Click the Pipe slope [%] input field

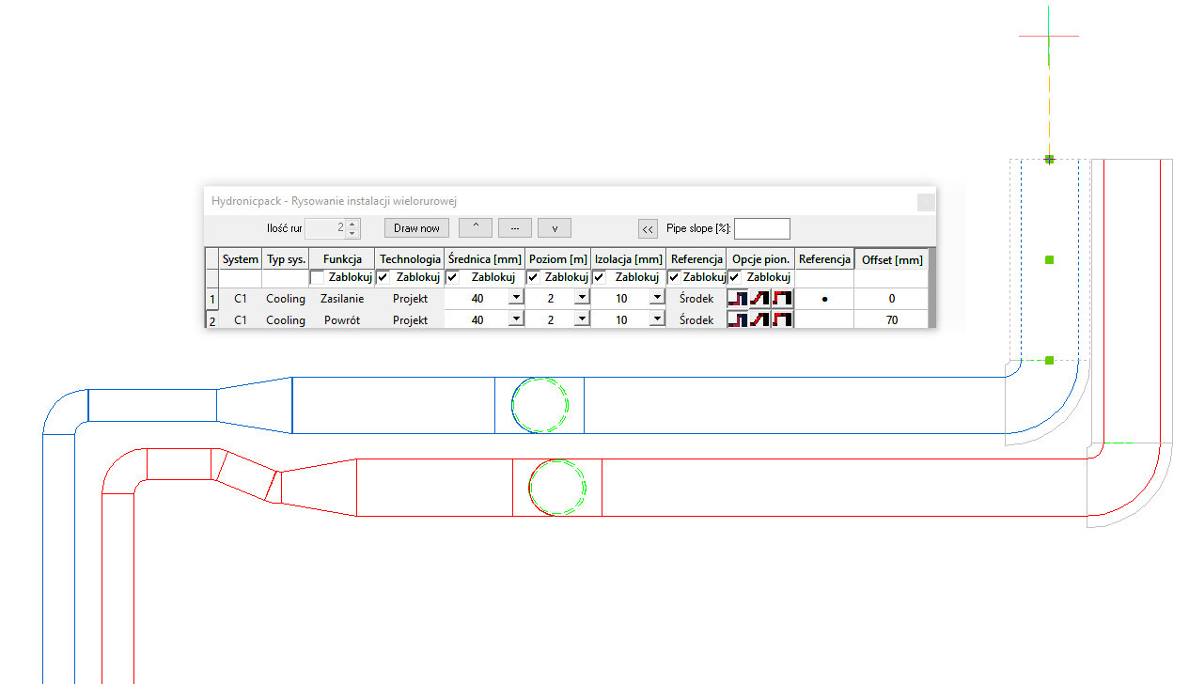click(762, 228)
